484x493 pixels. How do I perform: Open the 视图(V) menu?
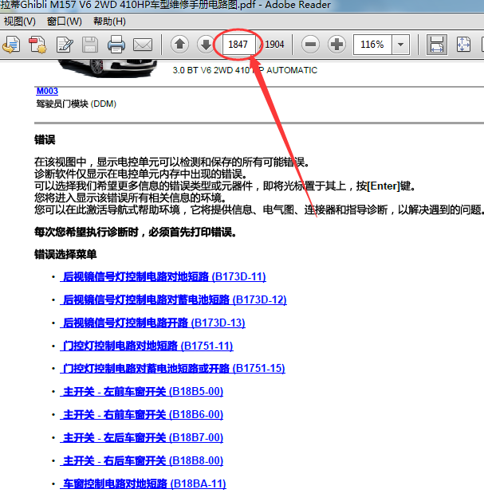[19, 22]
